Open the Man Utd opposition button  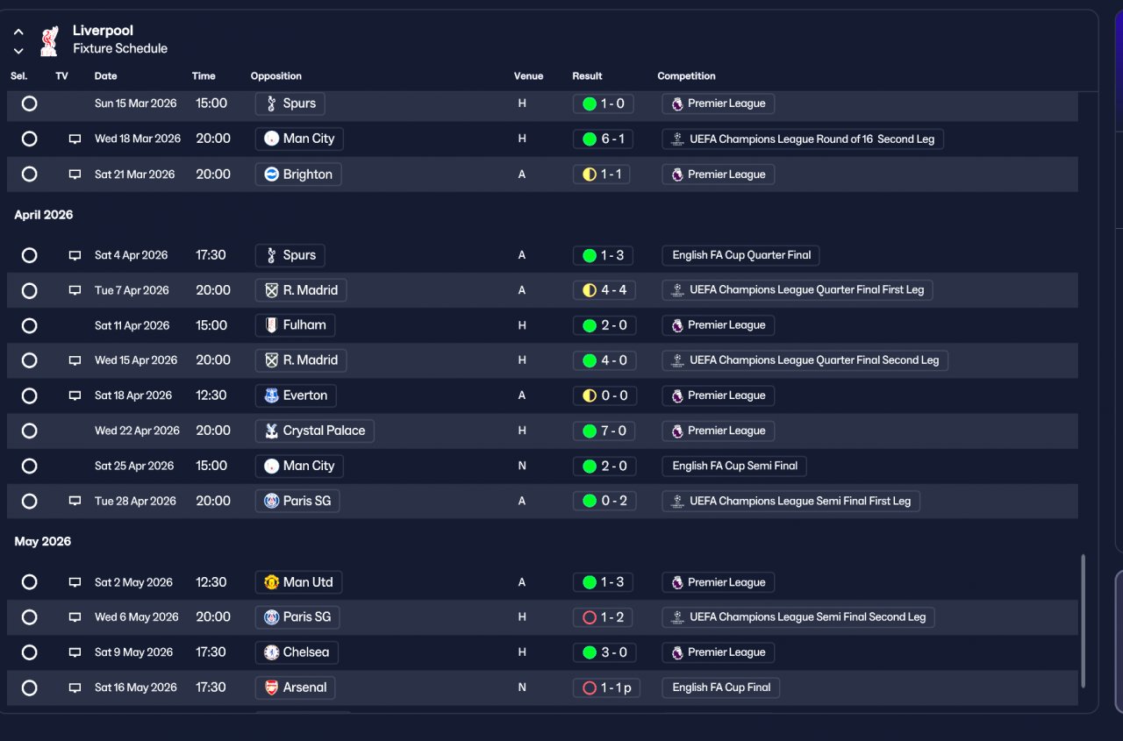coord(298,582)
